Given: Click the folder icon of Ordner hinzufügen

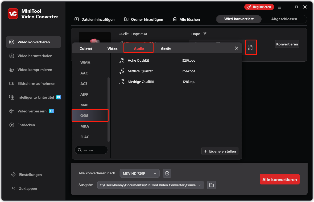Looking at the screenshot, I should 126,19.
